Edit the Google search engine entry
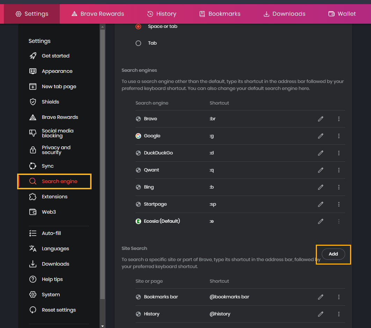This screenshot has height=328, width=371. tap(320, 136)
